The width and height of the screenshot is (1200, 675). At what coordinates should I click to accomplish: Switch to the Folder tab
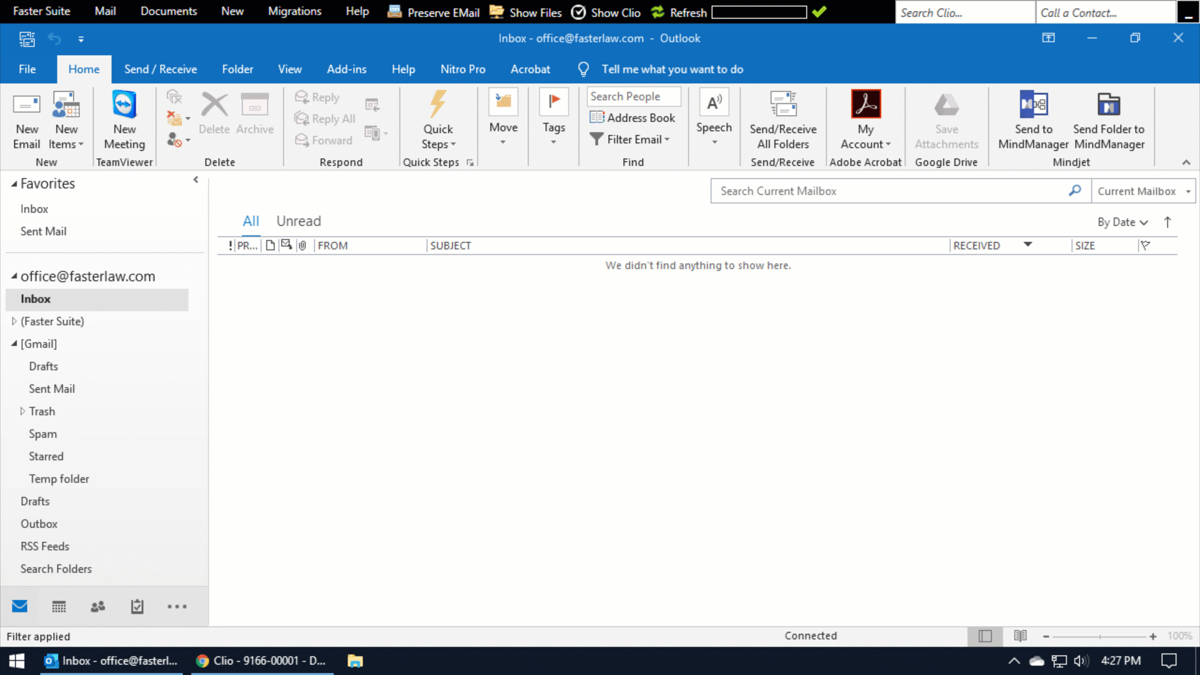point(237,69)
